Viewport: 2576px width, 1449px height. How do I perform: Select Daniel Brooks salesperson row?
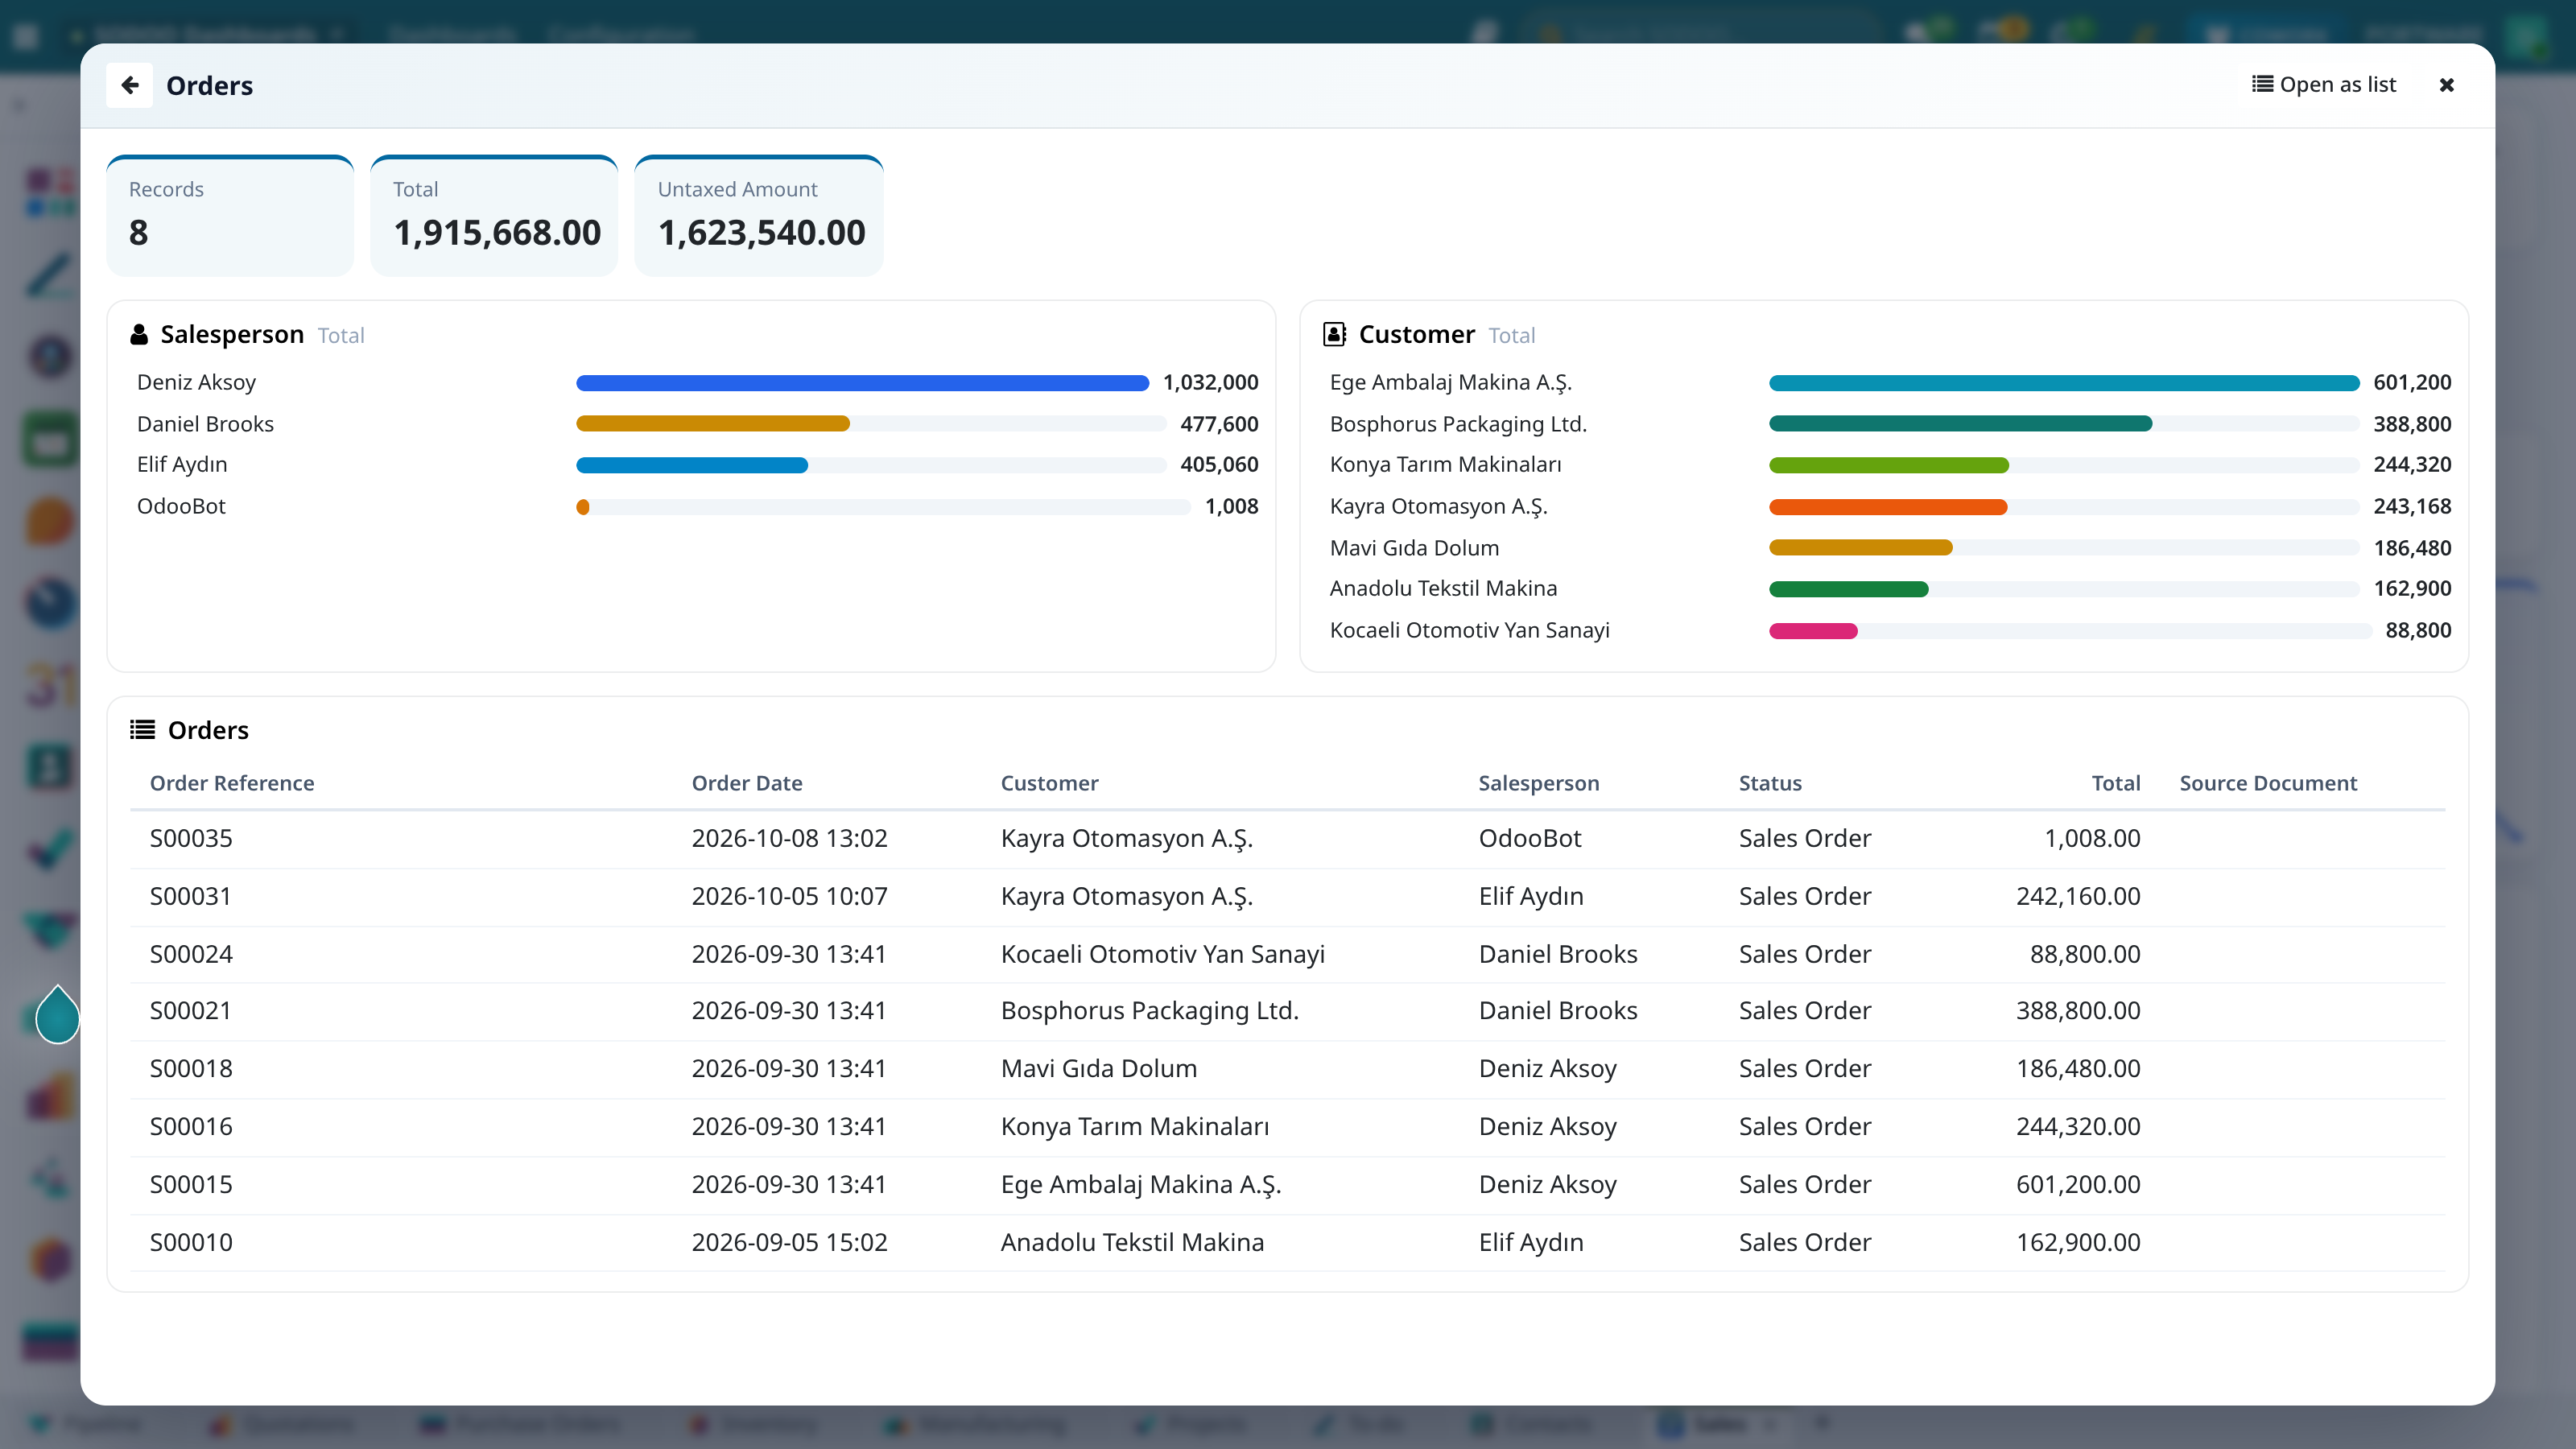point(697,424)
